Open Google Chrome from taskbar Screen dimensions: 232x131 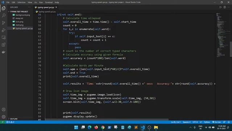[x=103, y=127]
